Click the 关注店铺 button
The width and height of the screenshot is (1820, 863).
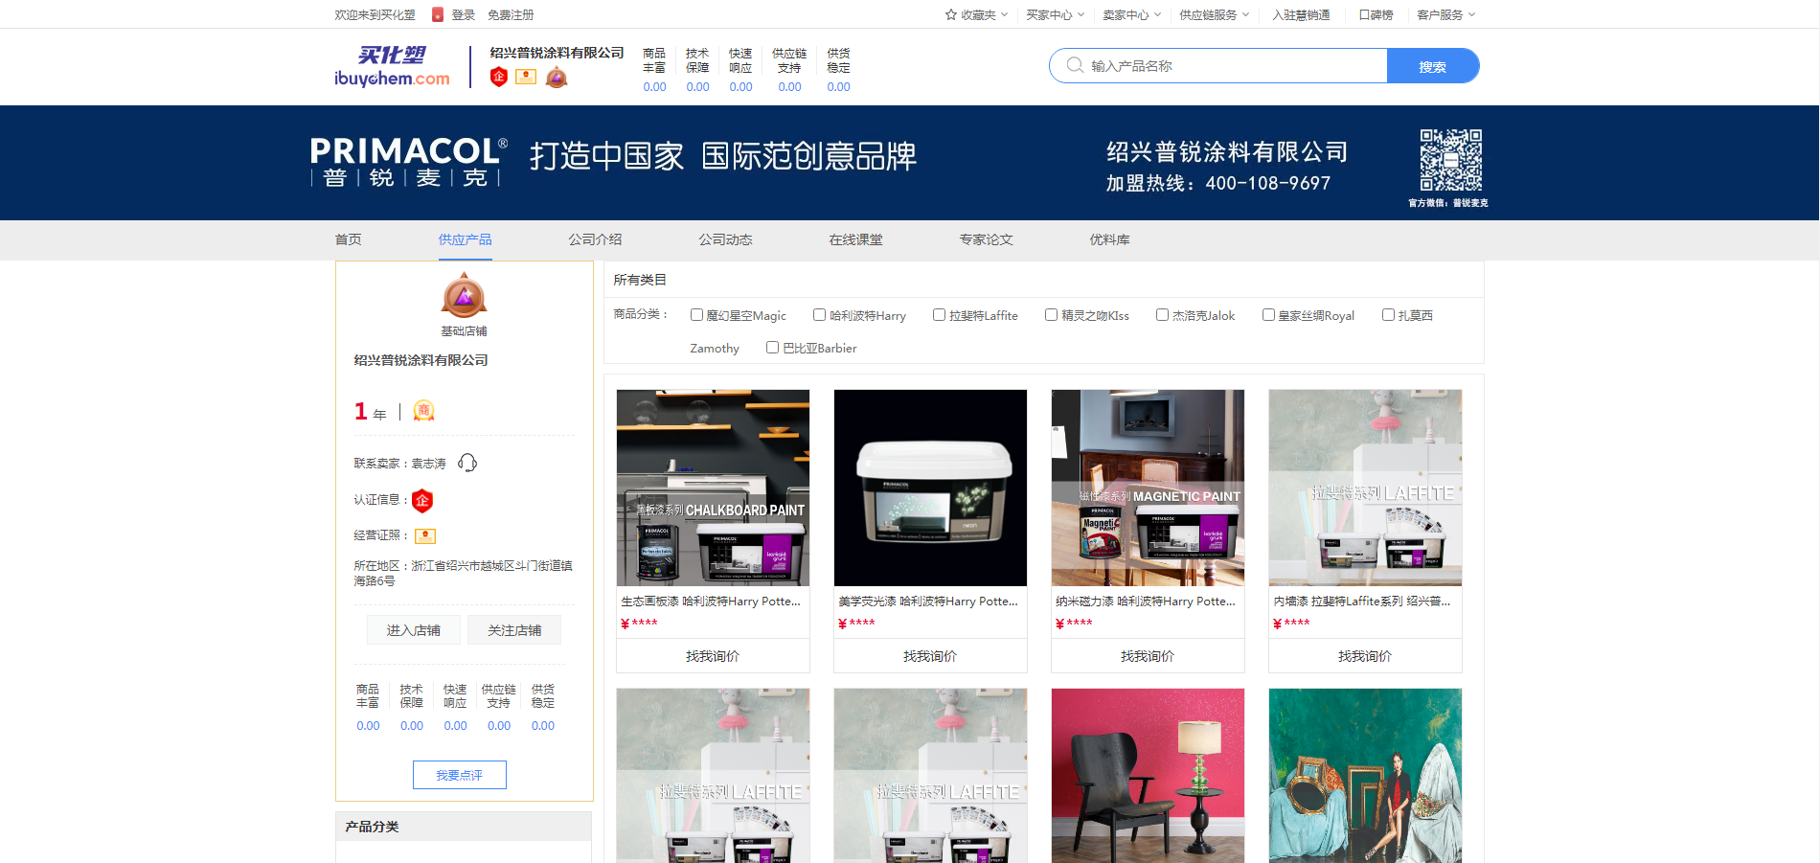pos(514,630)
